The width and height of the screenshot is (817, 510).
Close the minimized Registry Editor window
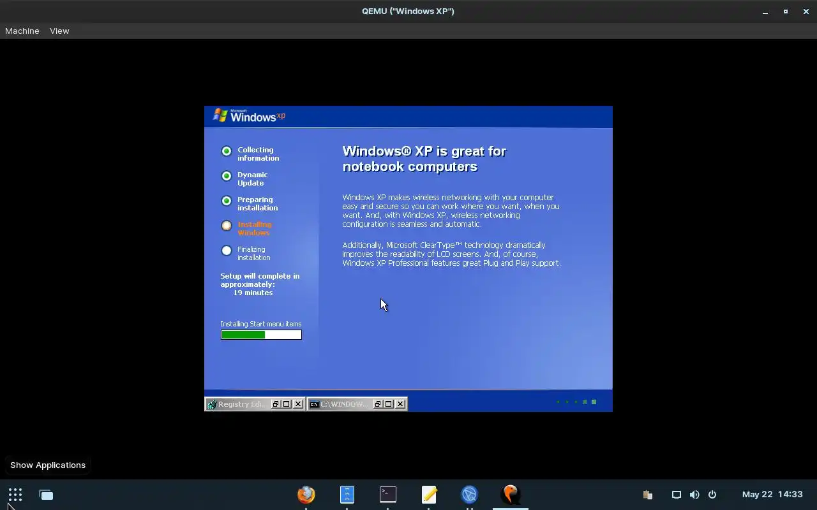tap(298, 404)
